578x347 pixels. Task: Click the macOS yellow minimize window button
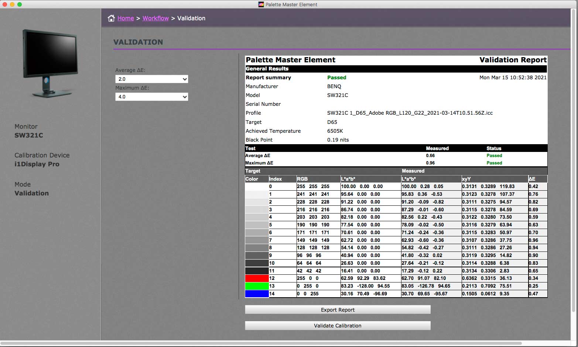(x=12, y=4)
